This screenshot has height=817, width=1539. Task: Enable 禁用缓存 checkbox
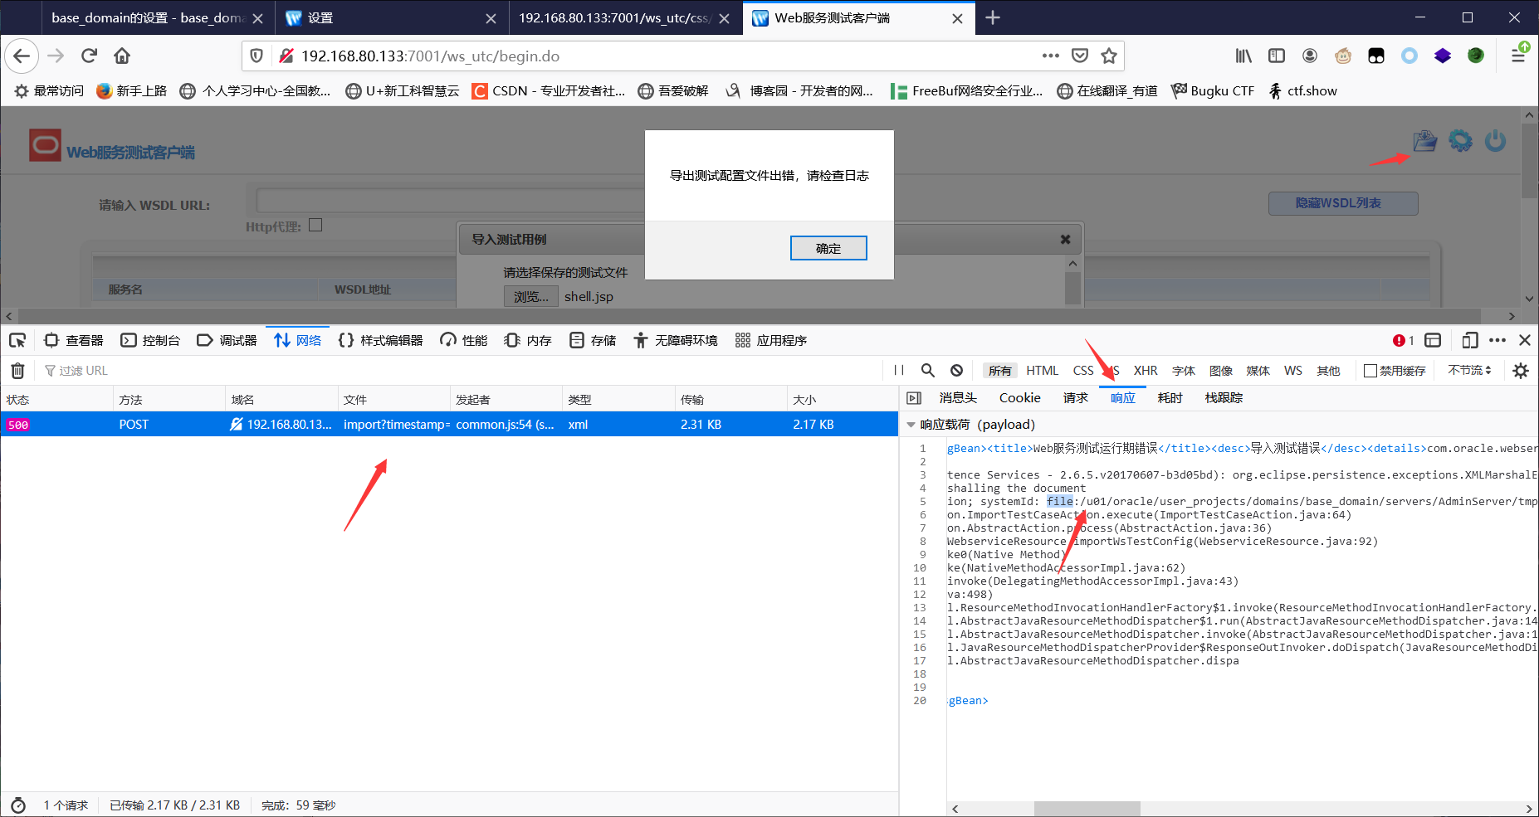tap(1370, 371)
